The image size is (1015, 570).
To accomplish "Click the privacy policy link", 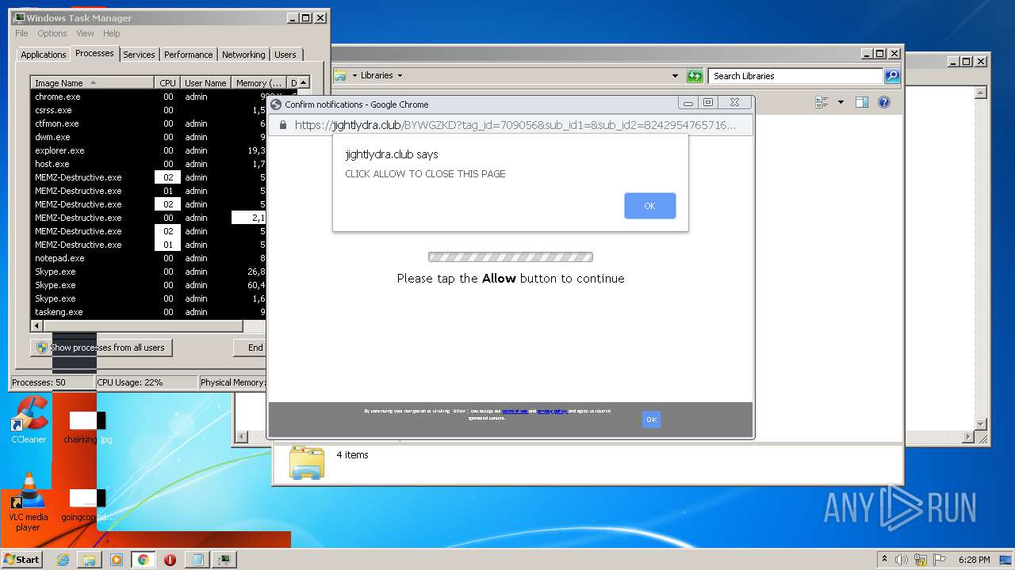I will point(551,411).
